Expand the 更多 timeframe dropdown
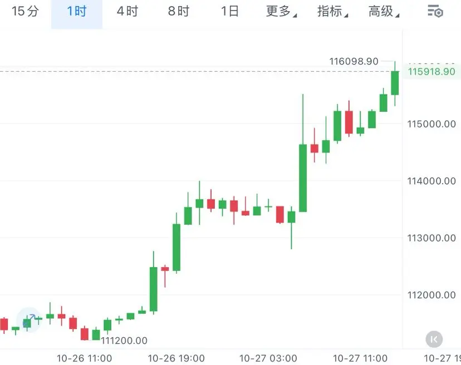The width and height of the screenshot is (461, 365). tap(281, 12)
